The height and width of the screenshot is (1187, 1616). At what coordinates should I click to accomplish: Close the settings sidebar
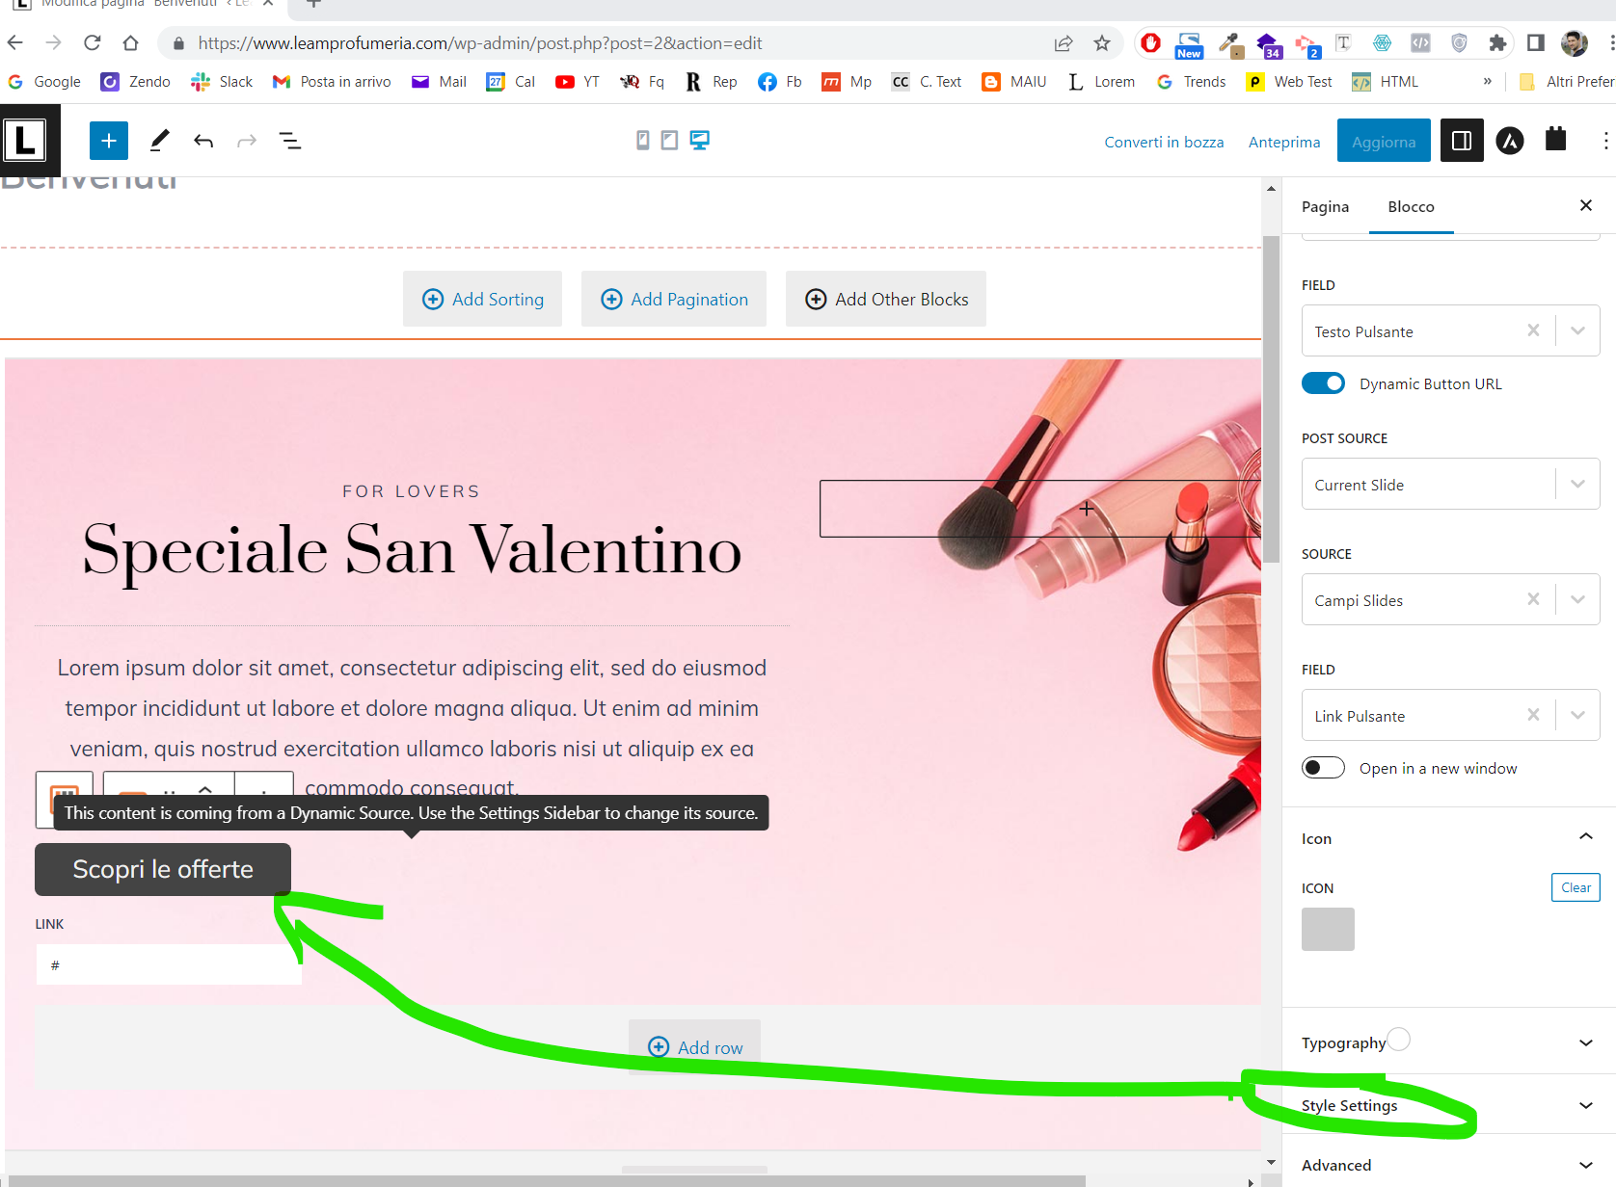tap(1586, 205)
